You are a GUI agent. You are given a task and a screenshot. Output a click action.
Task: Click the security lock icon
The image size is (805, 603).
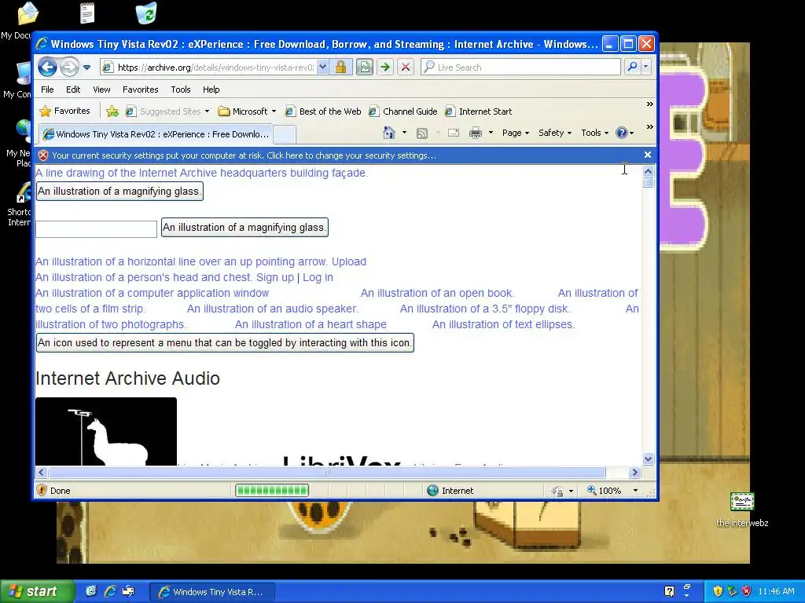340,68
